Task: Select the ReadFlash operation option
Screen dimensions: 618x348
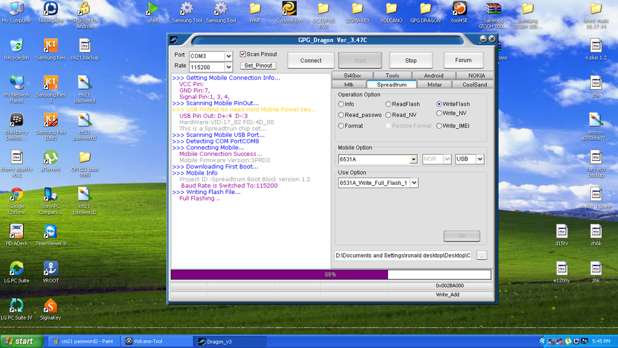Action: pos(387,104)
